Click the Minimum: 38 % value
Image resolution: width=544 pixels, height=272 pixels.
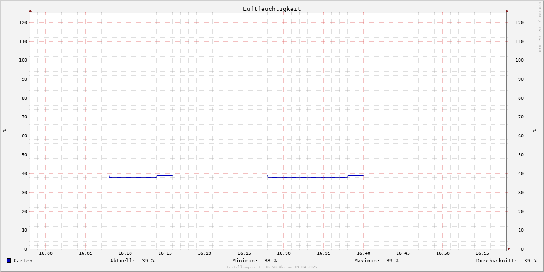[x=255, y=261]
